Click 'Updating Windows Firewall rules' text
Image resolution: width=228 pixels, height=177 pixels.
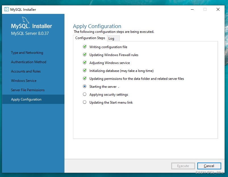point(114,55)
